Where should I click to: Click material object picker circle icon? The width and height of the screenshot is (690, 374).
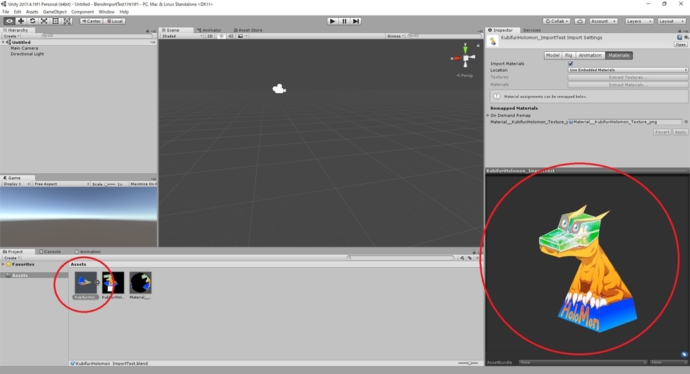coord(685,122)
